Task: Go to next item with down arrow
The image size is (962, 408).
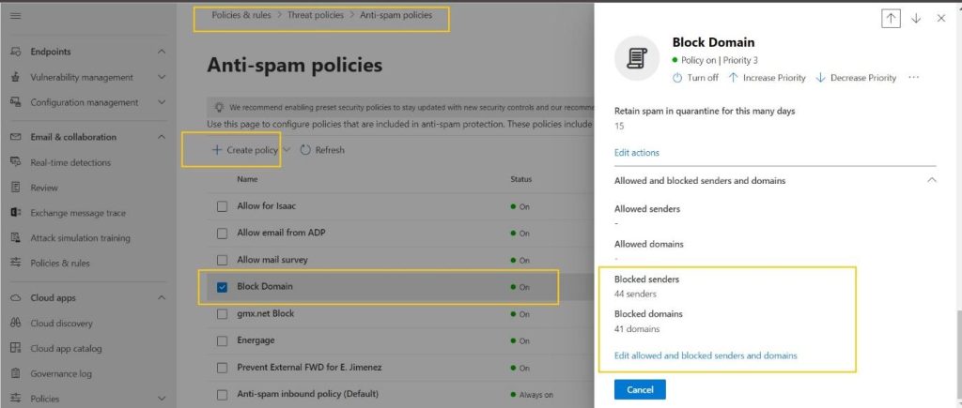Action: point(916,18)
